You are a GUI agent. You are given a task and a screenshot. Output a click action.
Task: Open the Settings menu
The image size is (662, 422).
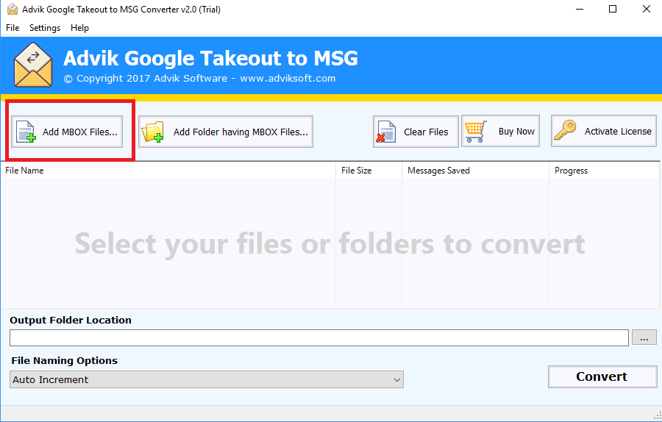pyautogui.click(x=45, y=28)
